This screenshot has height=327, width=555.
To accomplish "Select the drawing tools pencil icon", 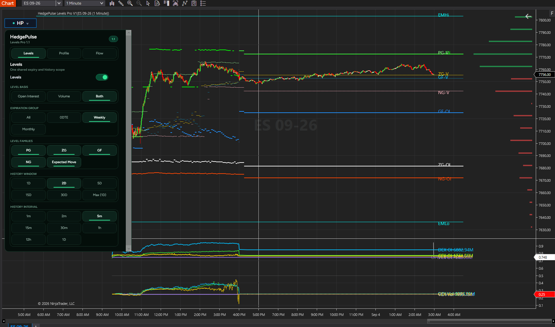I will (121, 3).
